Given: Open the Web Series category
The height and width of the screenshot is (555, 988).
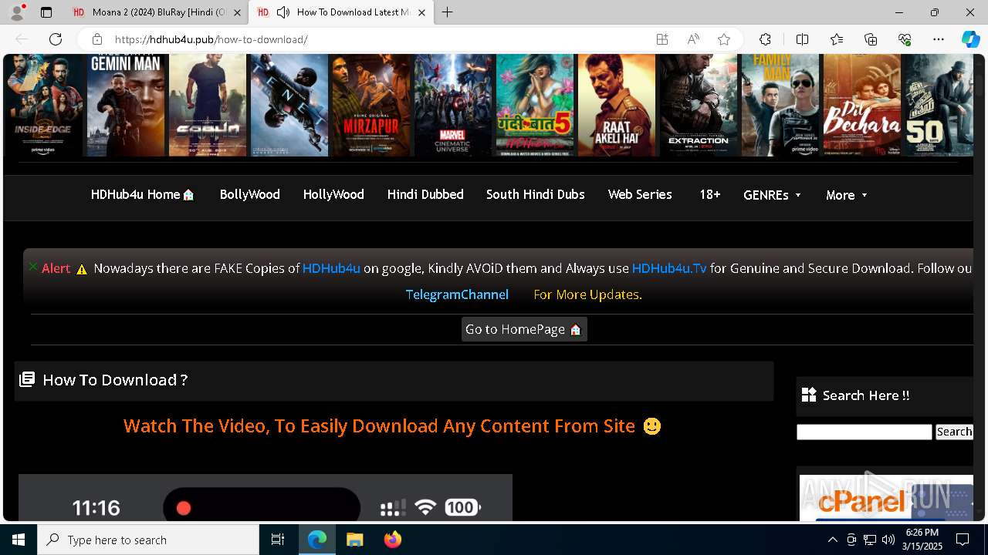Looking at the screenshot, I should (x=640, y=194).
